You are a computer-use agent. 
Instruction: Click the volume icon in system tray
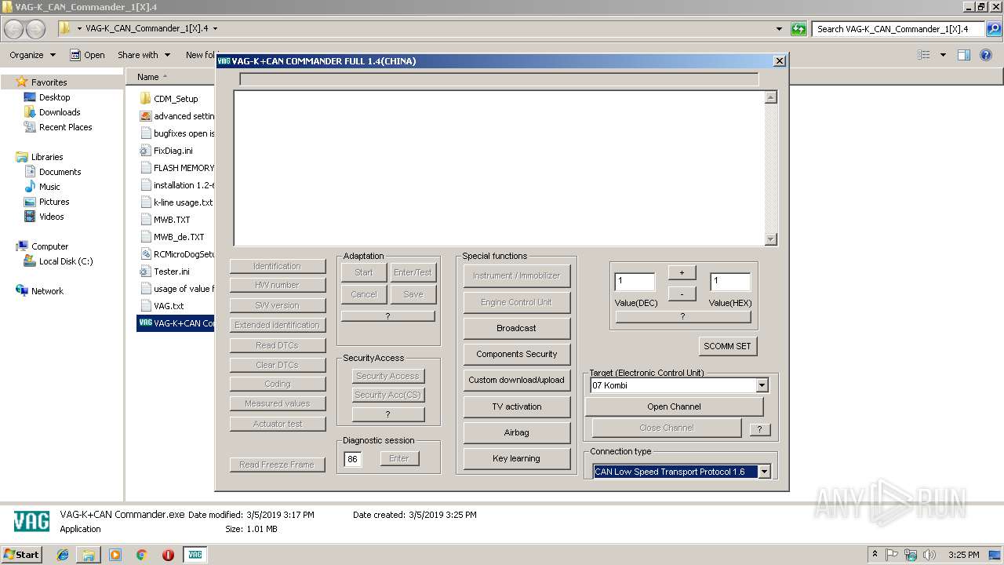(930, 555)
